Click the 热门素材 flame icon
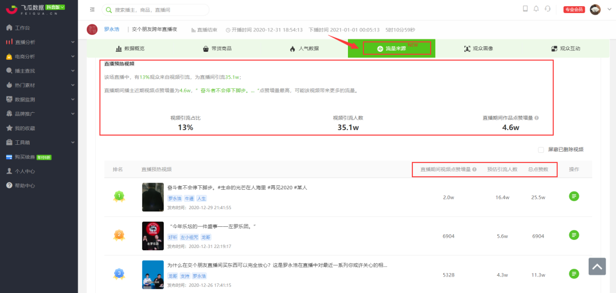The height and width of the screenshot is (293, 616). [9, 86]
